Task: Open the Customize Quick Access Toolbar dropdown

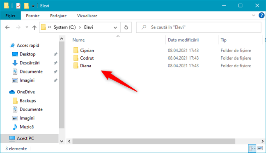Action: coord(33,6)
